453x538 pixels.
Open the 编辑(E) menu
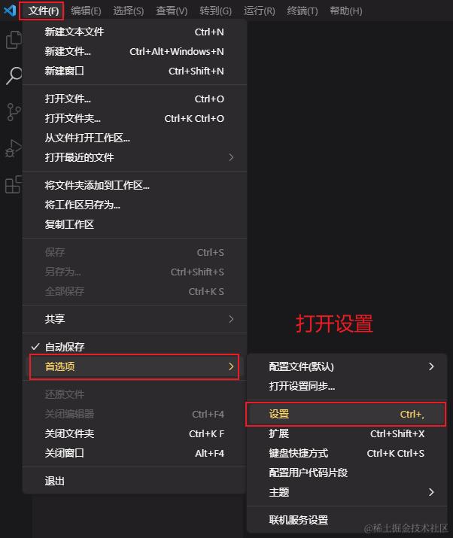tap(86, 11)
